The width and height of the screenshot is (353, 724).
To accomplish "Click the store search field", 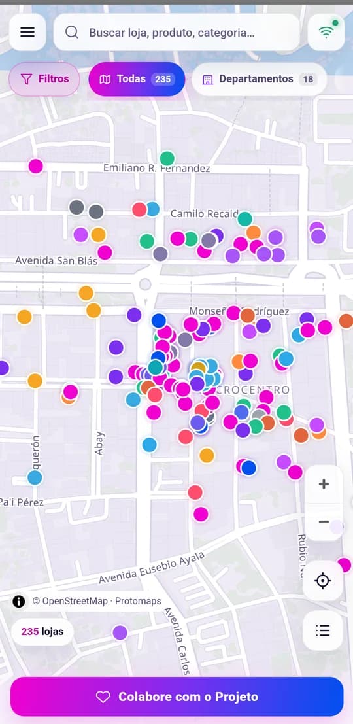I will (176, 32).
